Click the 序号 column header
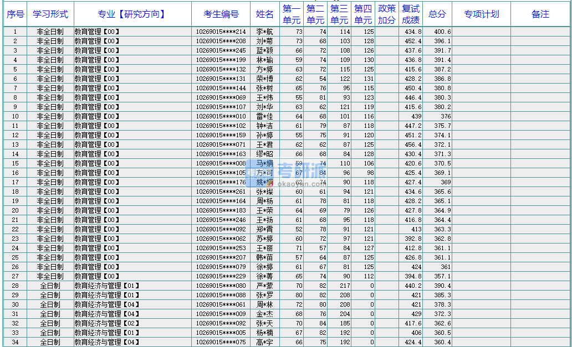The image size is (572, 347). click(x=15, y=14)
